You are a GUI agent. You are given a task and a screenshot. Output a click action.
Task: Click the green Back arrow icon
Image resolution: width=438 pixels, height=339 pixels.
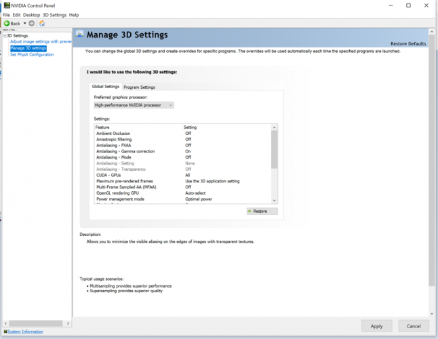(x=7, y=23)
